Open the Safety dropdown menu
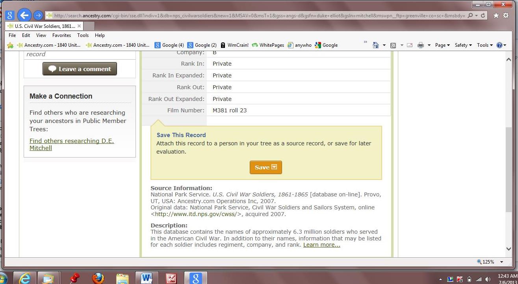This screenshot has height=284, width=518. pos(463,45)
